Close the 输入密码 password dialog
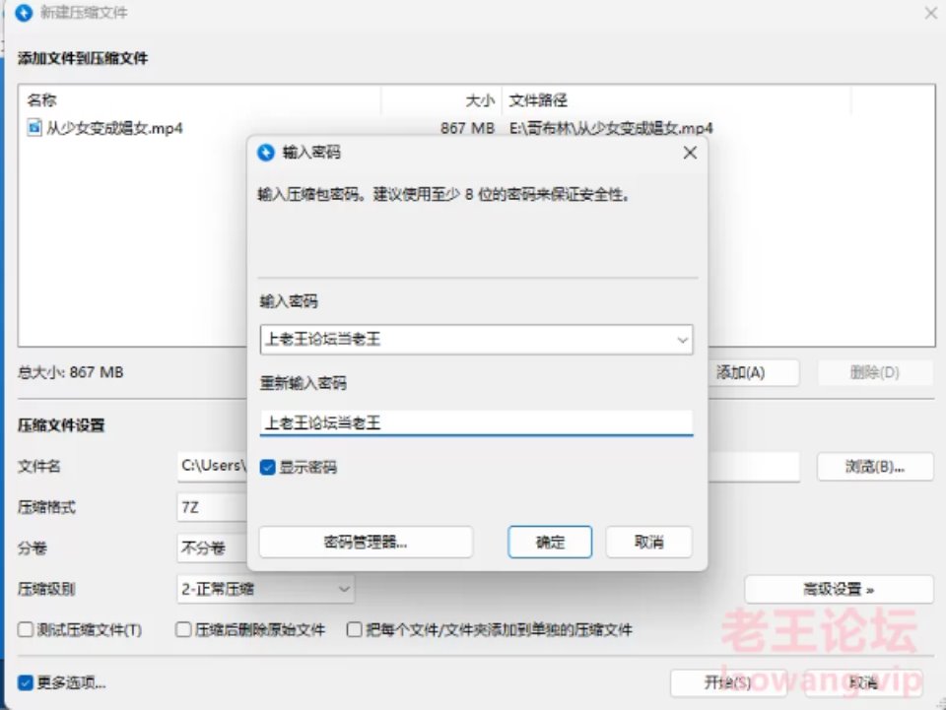 690,153
